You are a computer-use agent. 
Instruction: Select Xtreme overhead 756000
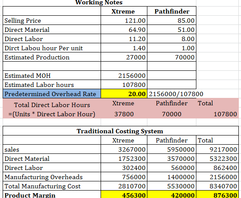[x=124, y=177]
